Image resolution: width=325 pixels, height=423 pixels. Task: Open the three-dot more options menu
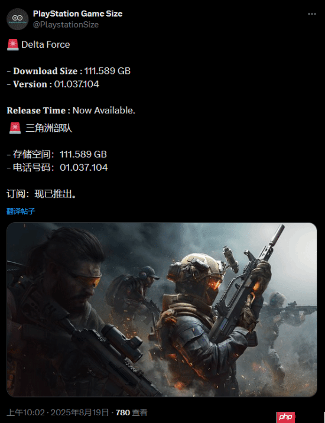(x=312, y=14)
